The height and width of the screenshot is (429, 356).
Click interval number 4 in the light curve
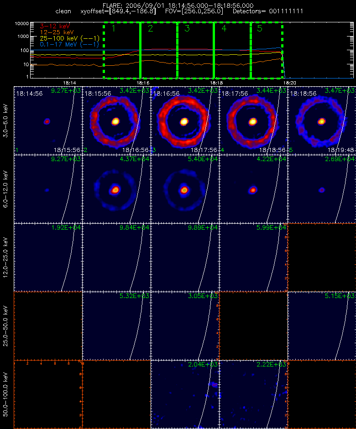[x=224, y=28]
